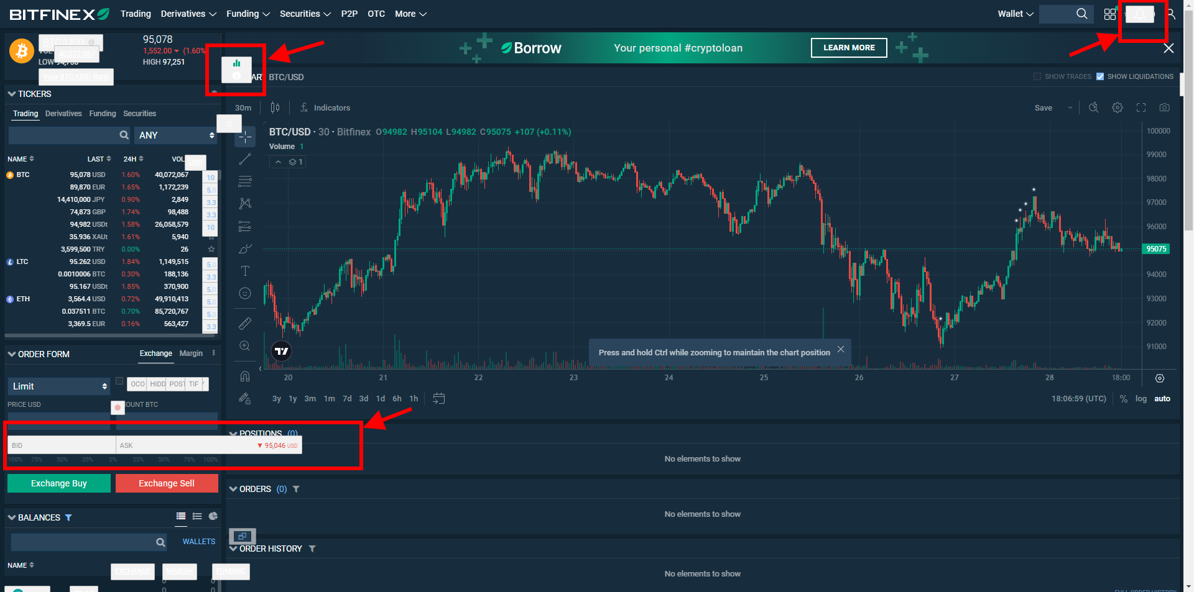
Task: Select the crosshair cursor tool
Action: pos(245,137)
